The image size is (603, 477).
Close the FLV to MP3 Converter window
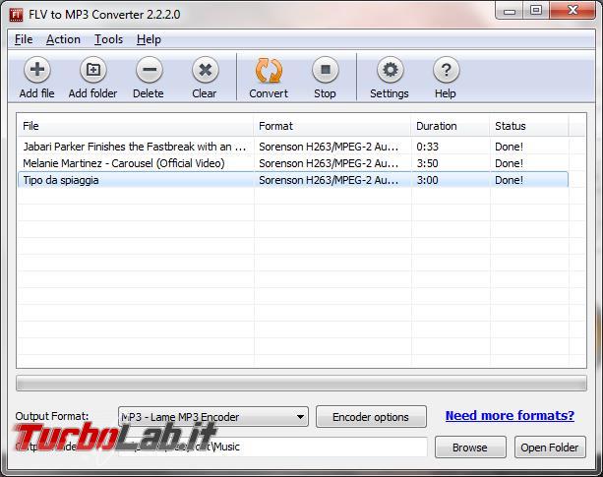point(573,11)
